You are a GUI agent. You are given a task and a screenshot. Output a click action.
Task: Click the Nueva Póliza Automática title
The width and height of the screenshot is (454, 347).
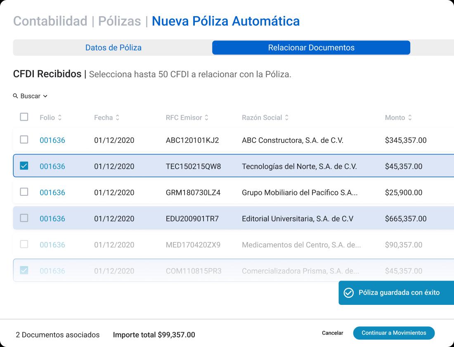(x=226, y=21)
